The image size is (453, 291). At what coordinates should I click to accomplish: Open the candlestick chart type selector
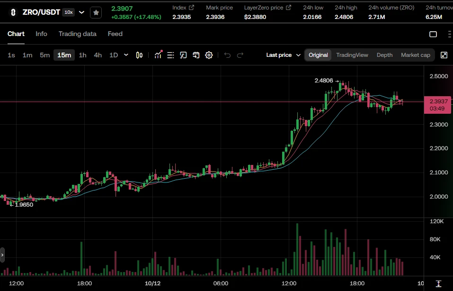(x=139, y=55)
